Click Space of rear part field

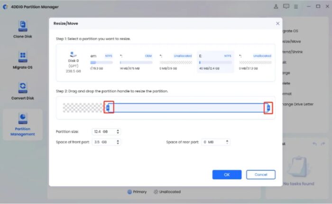(215, 142)
